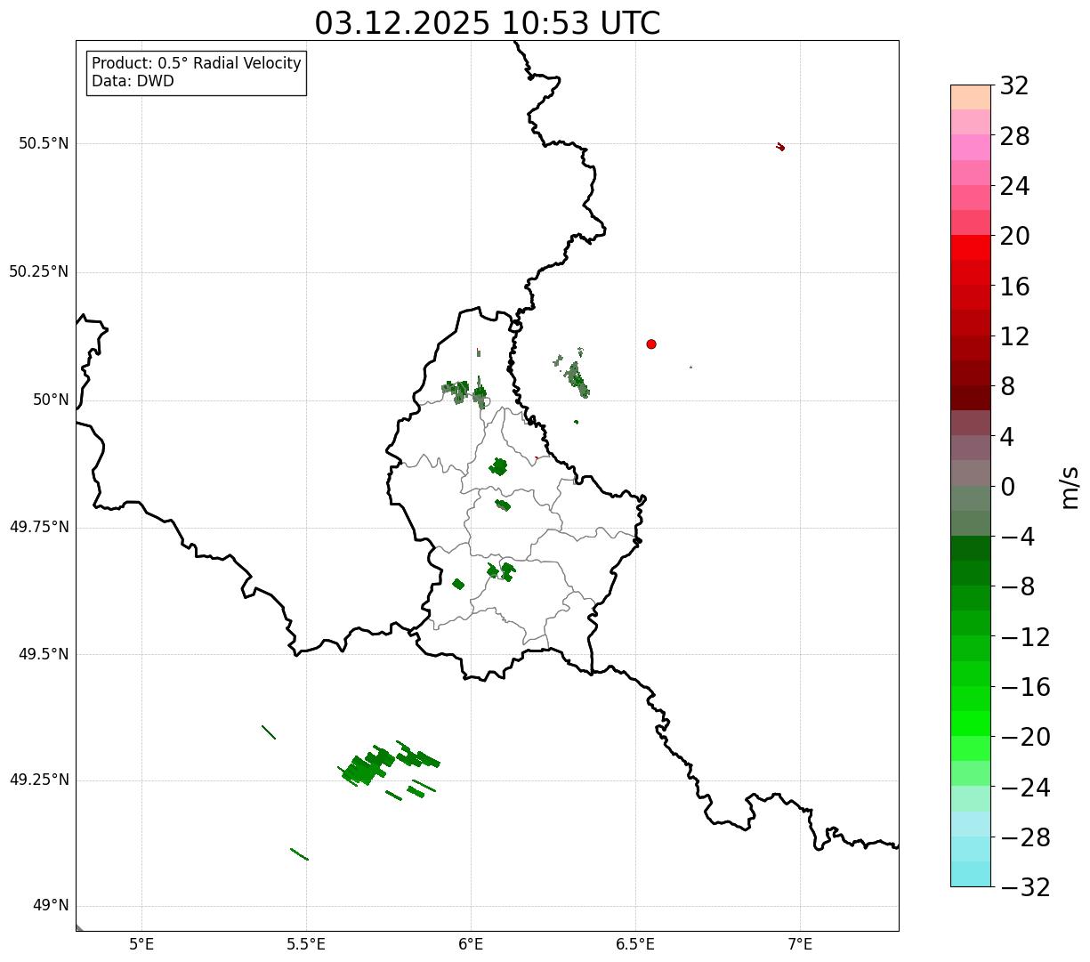Click the m/s colorbar unit label
The height and width of the screenshot is (962, 1090).
point(1070,486)
